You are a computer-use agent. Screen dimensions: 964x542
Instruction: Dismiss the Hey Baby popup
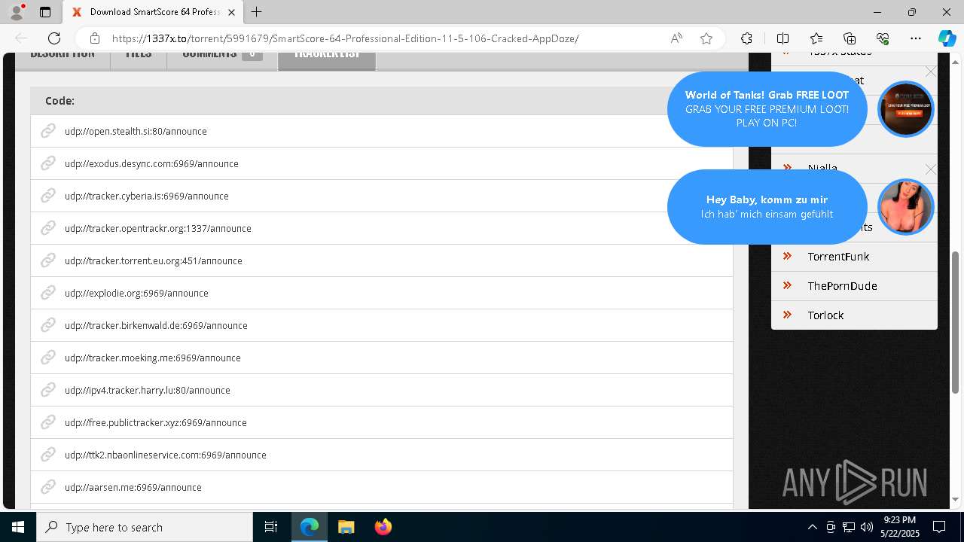[931, 169]
